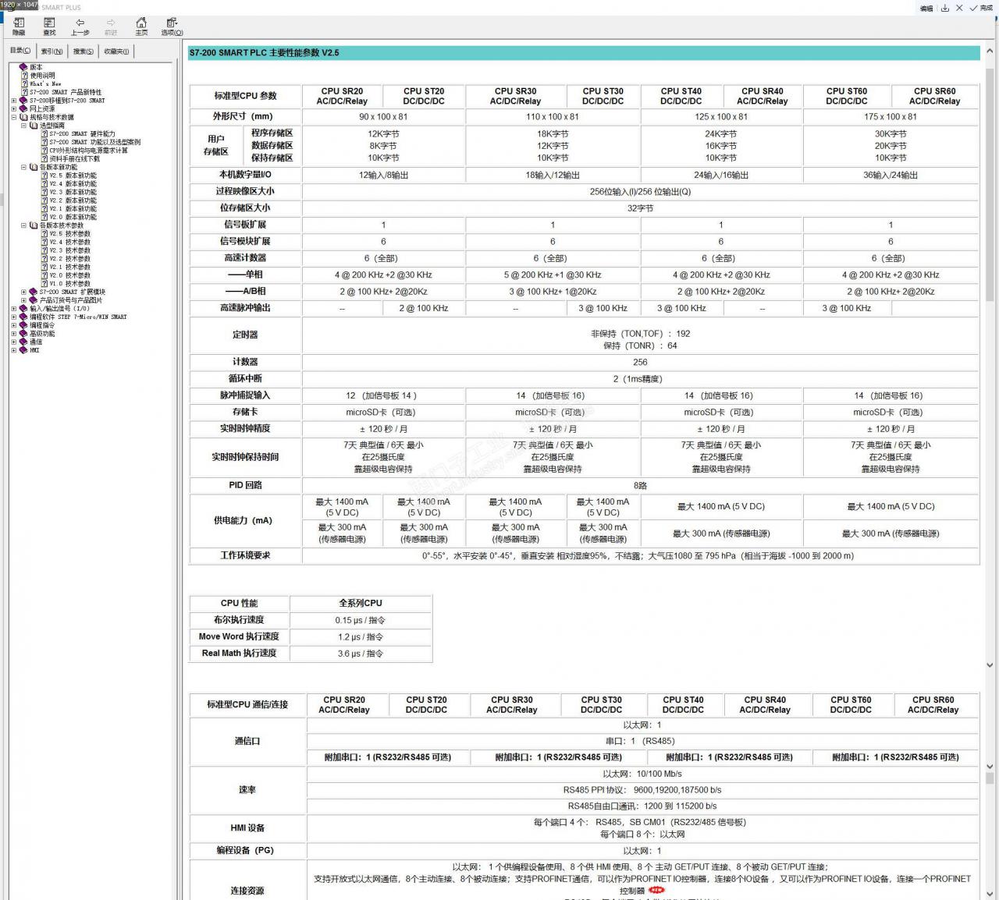Expand the HMI tree node
999x900 pixels.
(13, 350)
